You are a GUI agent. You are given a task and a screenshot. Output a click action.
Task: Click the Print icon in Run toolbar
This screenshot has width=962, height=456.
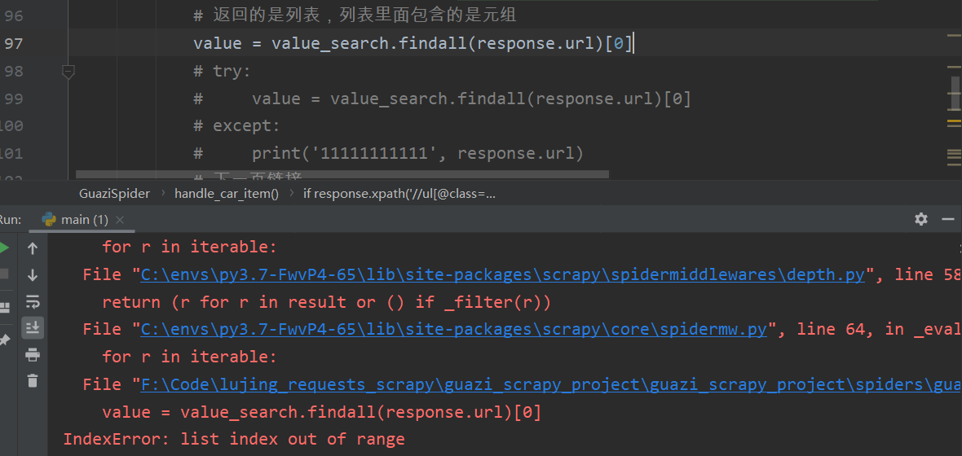click(33, 354)
